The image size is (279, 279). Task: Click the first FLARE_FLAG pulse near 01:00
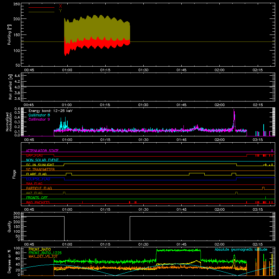click(69, 174)
